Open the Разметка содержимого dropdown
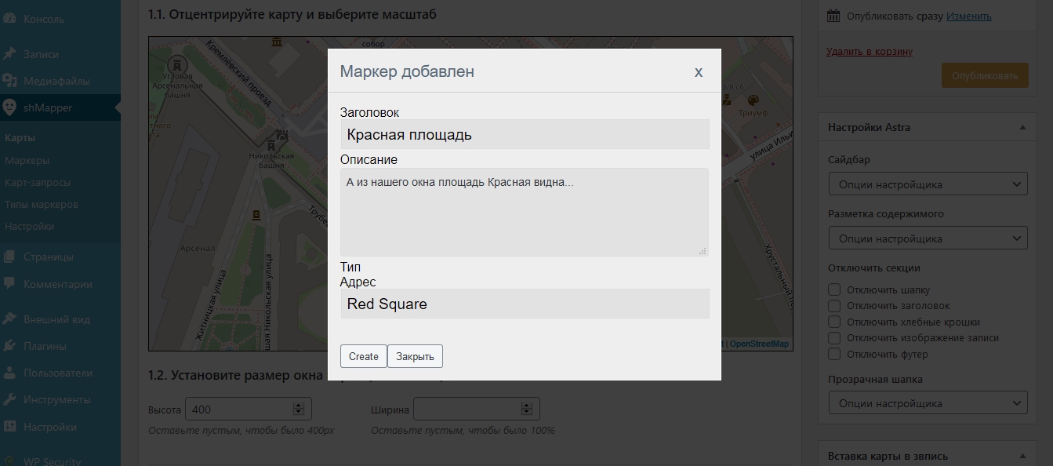The image size is (1053, 466). [927, 238]
